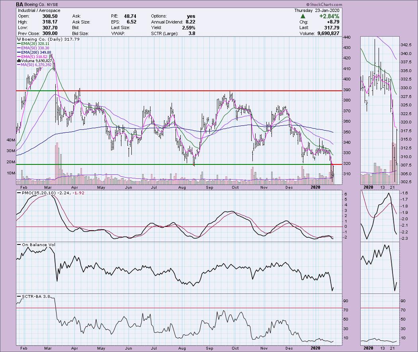The width and height of the screenshot is (418, 352).
Task: Click the 40M volume axis label
Action: (x=11, y=140)
